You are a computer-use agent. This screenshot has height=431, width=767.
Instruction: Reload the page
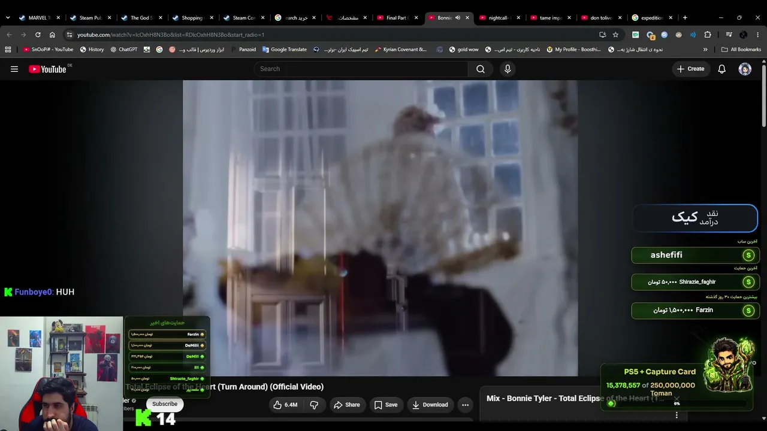38,35
